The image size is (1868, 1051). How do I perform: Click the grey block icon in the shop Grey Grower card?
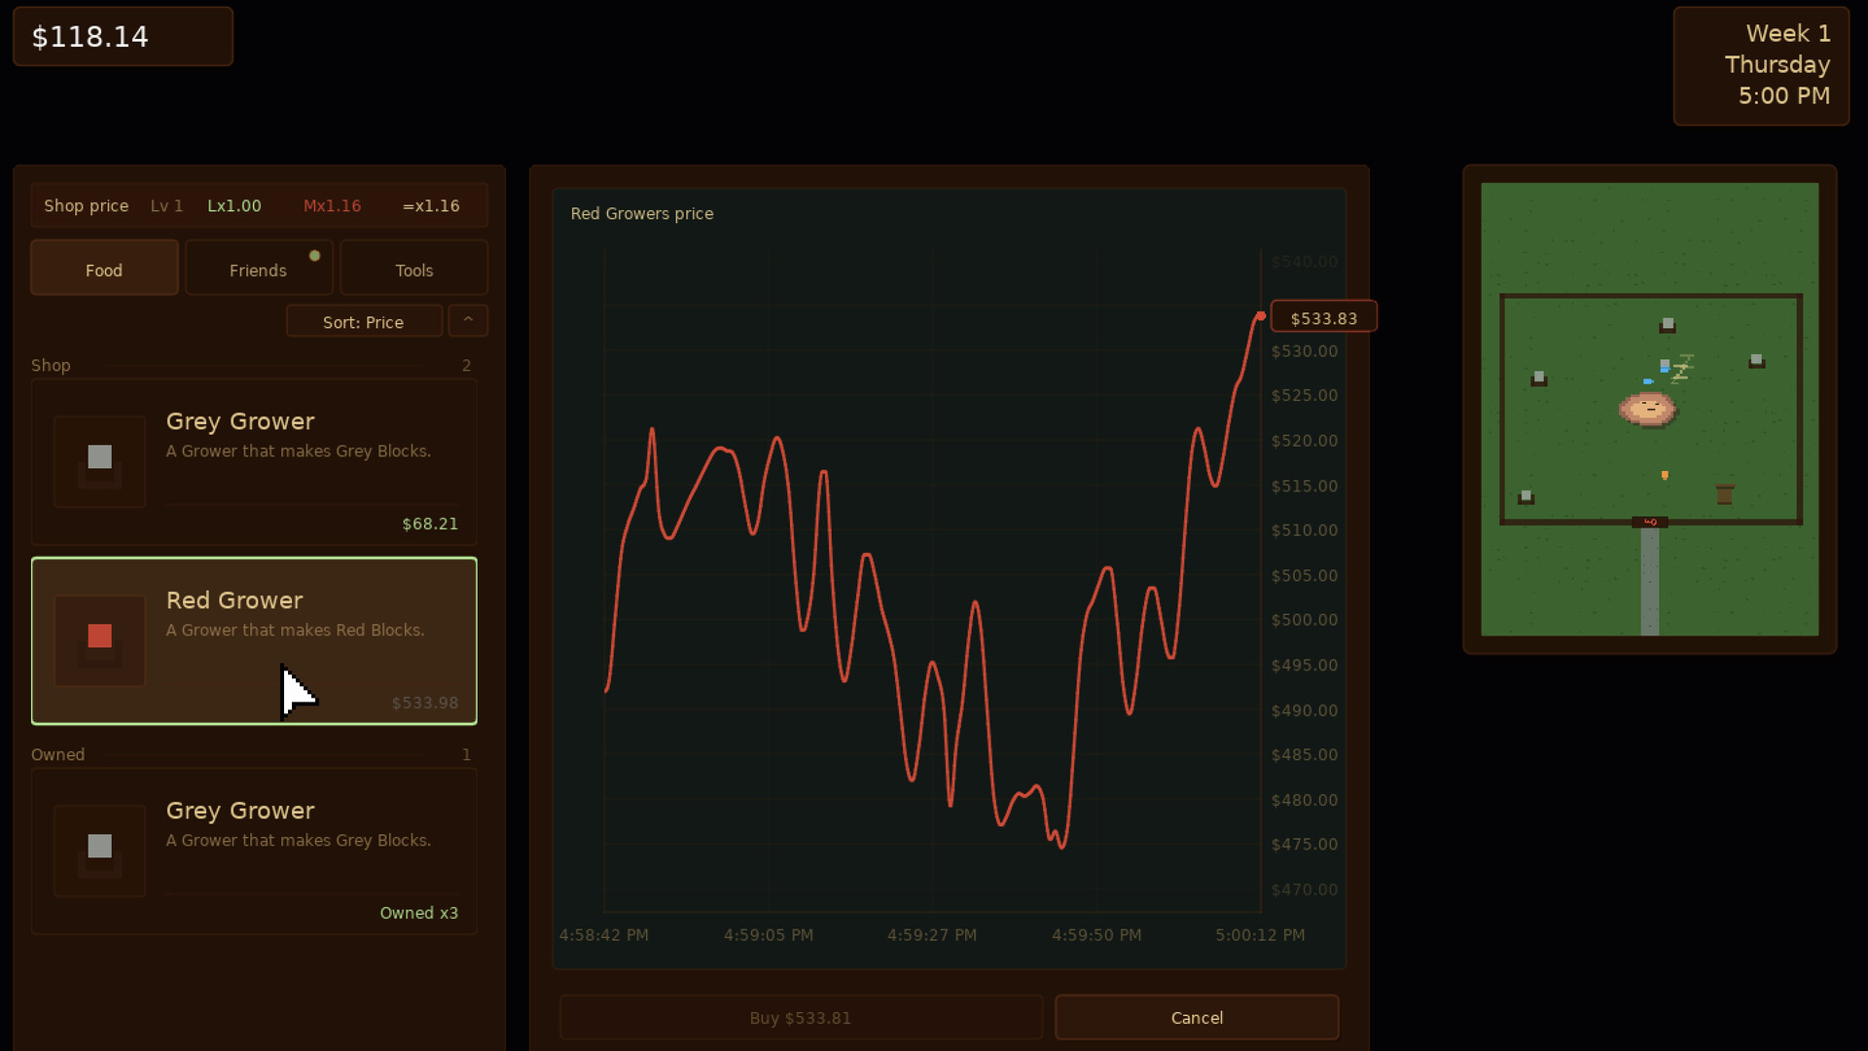pos(99,456)
